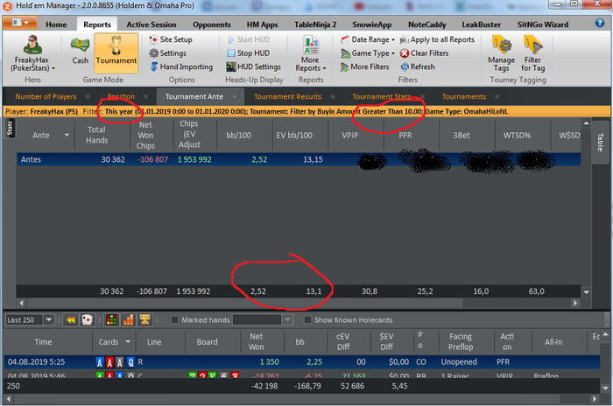Enable the Marked hands checkbox

click(175, 320)
